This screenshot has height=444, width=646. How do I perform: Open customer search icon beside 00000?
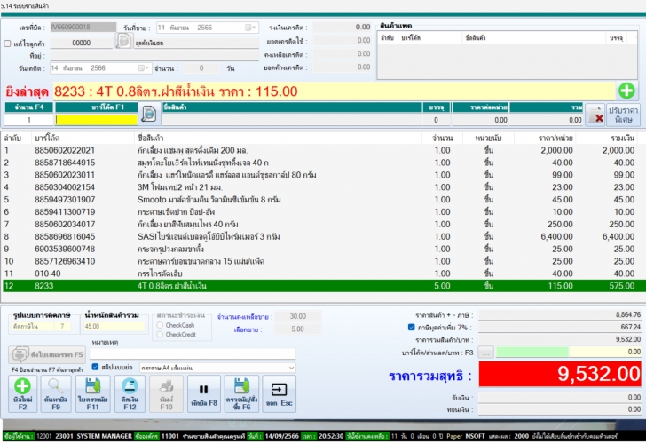123,41
